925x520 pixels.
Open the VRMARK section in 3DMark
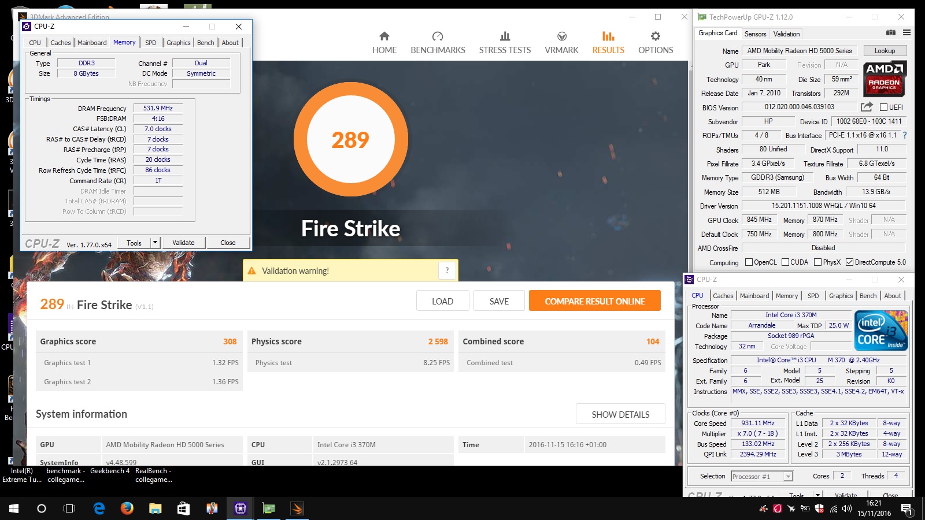(561, 43)
